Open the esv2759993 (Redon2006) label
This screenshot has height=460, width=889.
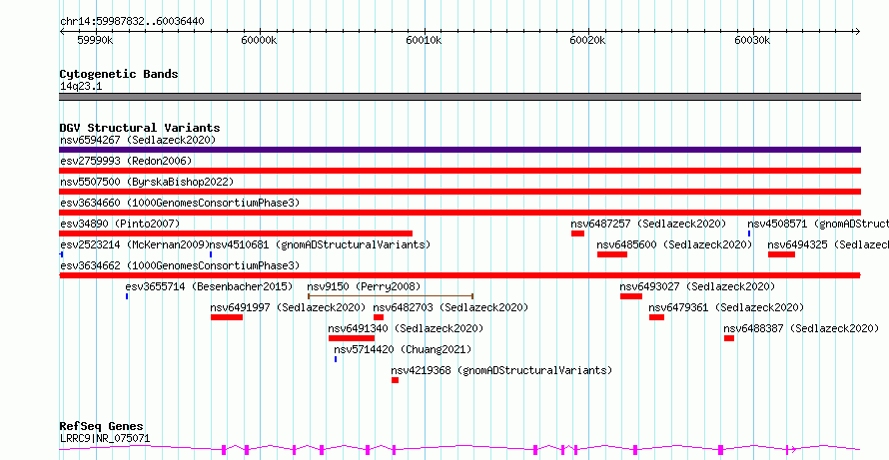[x=126, y=161]
